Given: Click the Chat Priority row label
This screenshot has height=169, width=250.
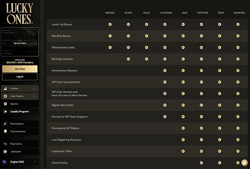Looking at the screenshot, I should tap(59, 163).
